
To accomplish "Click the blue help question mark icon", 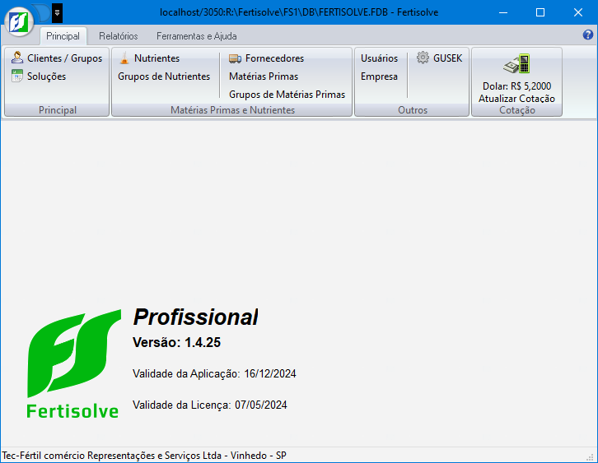I will point(587,35).
